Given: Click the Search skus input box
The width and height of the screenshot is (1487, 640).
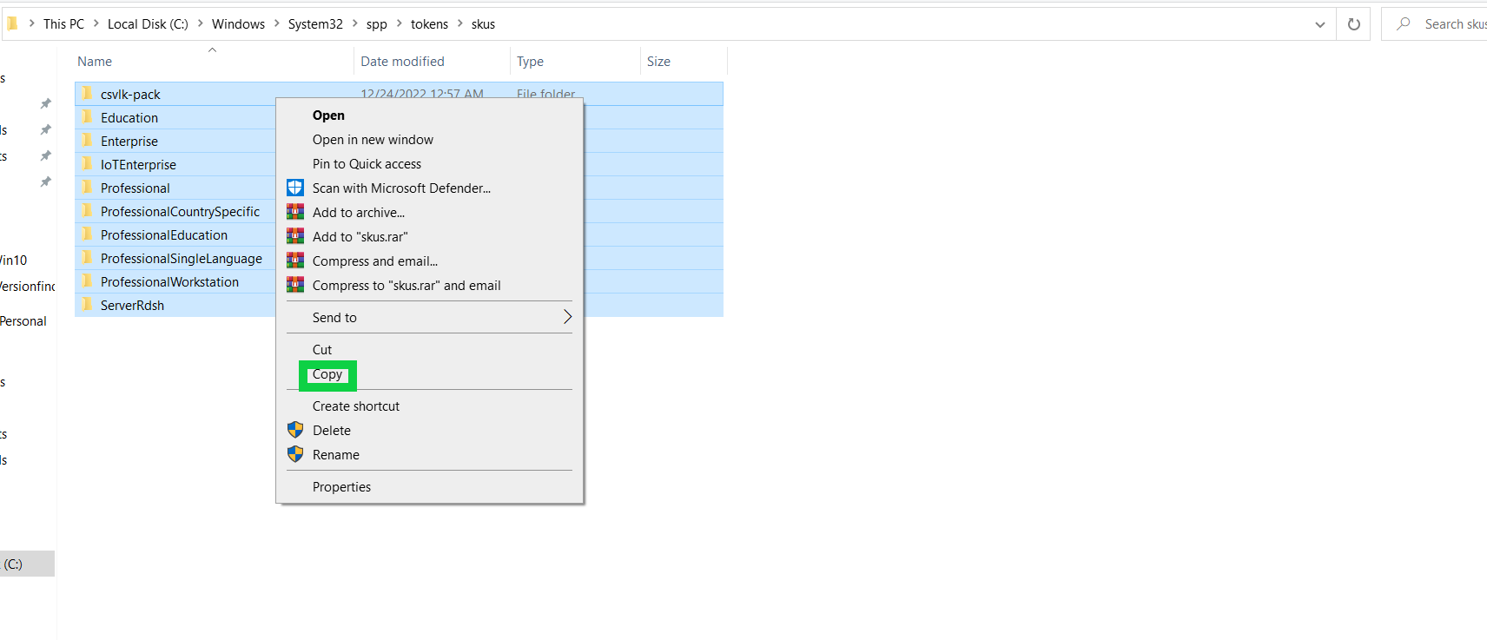Looking at the screenshot, I should tap(1452, 24).
